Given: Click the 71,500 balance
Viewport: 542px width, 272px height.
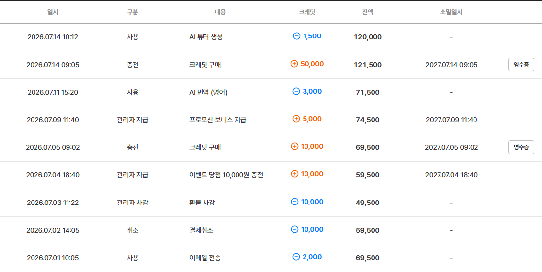Looking at the screenshot, I should [368, 92].
